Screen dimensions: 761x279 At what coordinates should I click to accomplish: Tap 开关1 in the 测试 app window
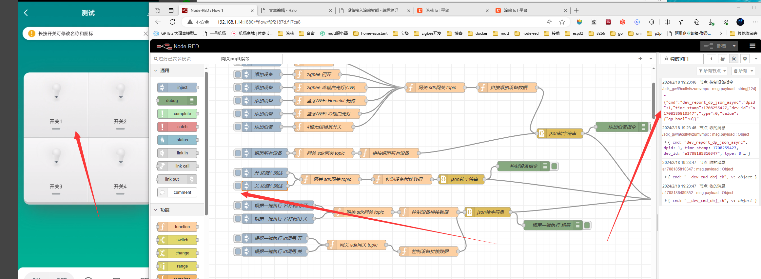point(56,105)
